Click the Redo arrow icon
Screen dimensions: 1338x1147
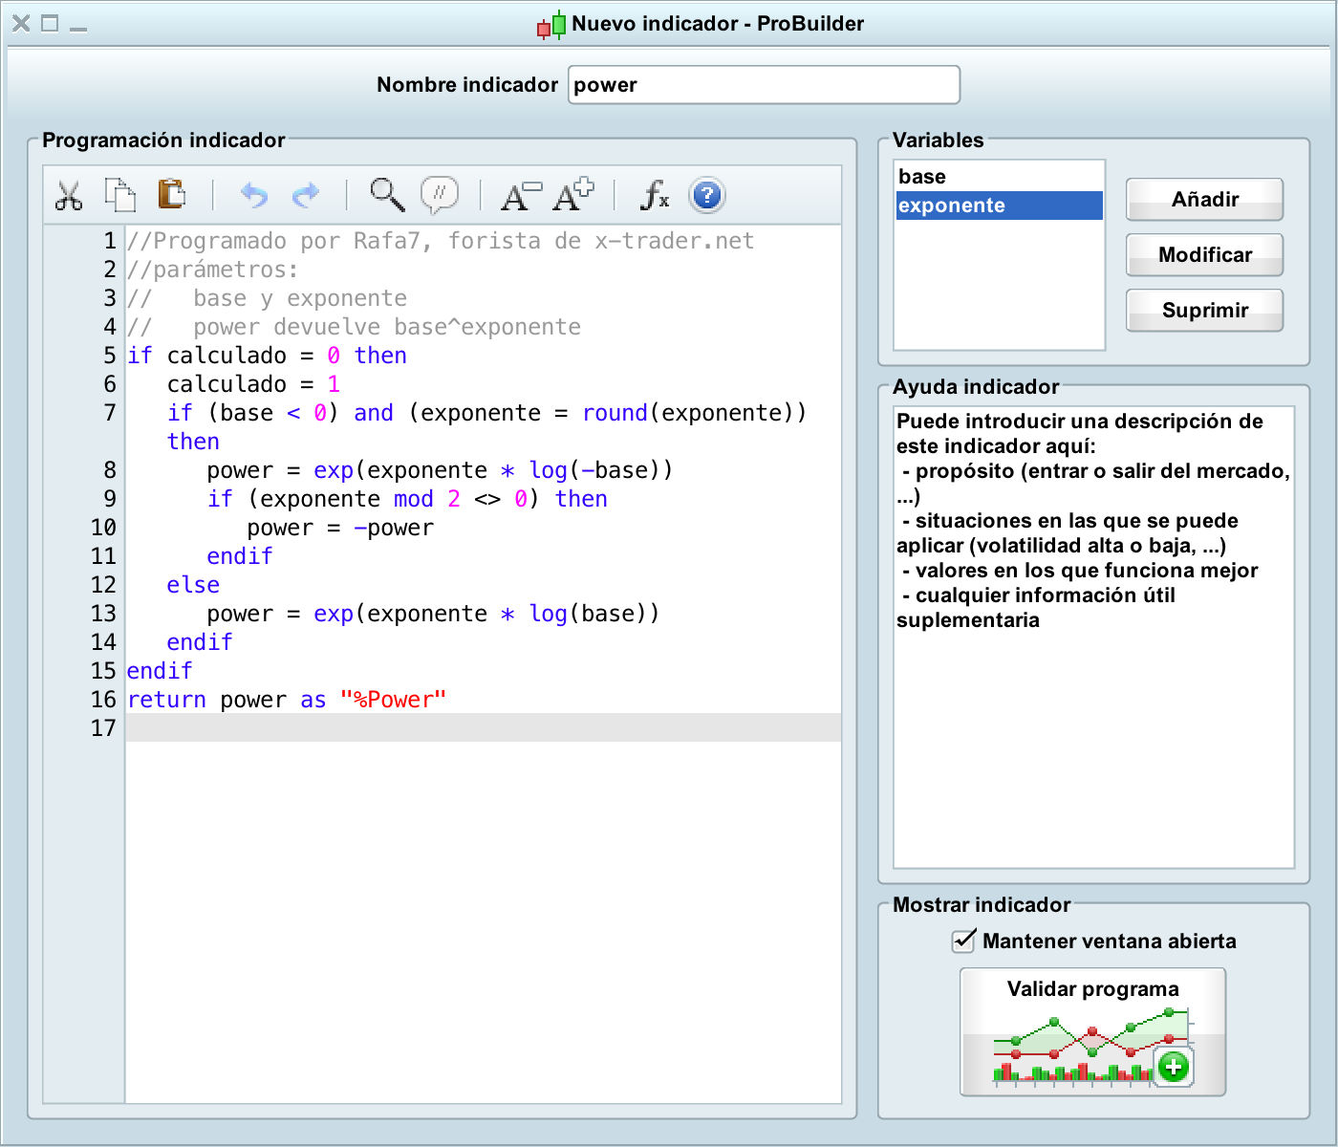click(x=305, y=195)
